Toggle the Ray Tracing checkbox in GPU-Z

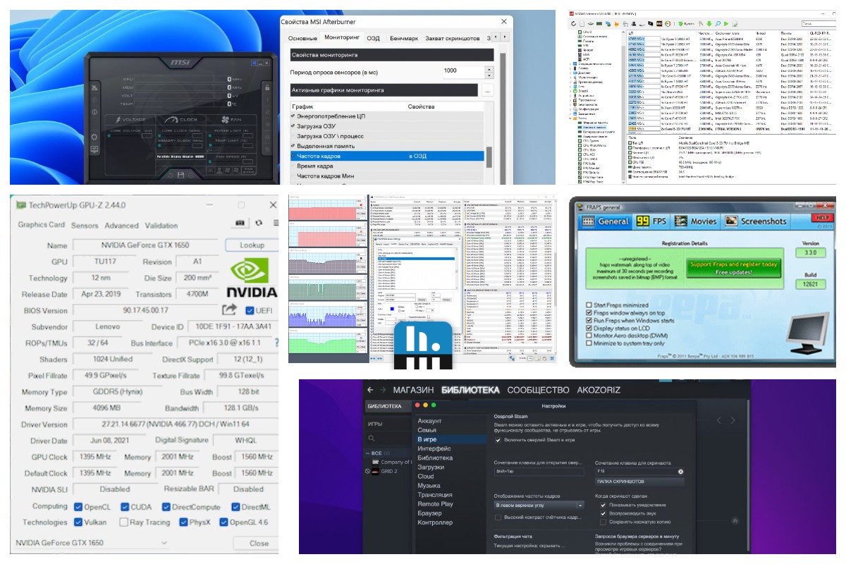pos(123,522)
